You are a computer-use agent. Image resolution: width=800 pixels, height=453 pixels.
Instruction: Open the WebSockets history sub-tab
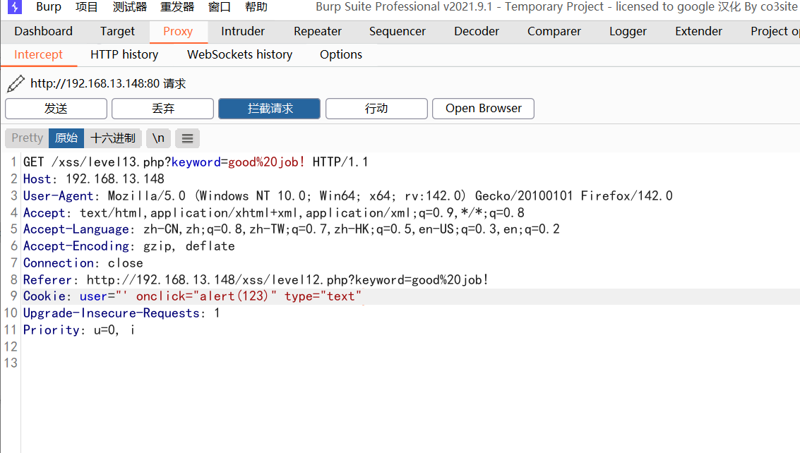tap(240, 54)
